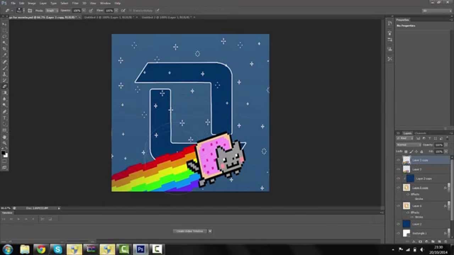Toggle visibility of Rectangle 1 layer
Image resolution: width=454 pixels, height=255 pixels.
click(398, 233)
